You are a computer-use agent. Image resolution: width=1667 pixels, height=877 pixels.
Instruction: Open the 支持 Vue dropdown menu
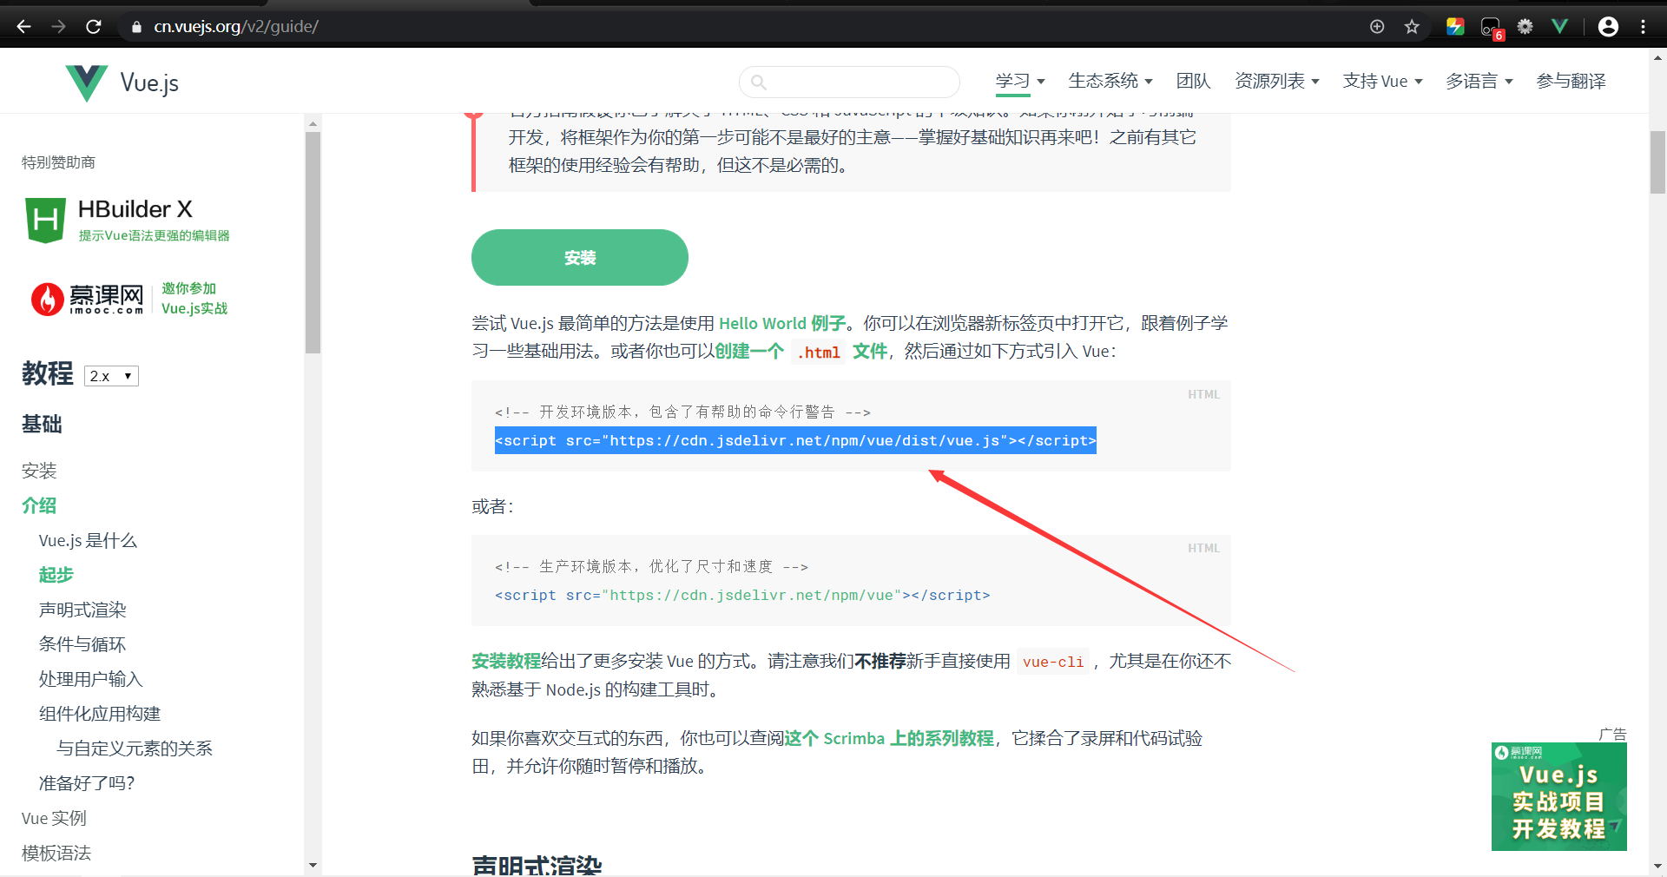click(x=1383, y=82)
